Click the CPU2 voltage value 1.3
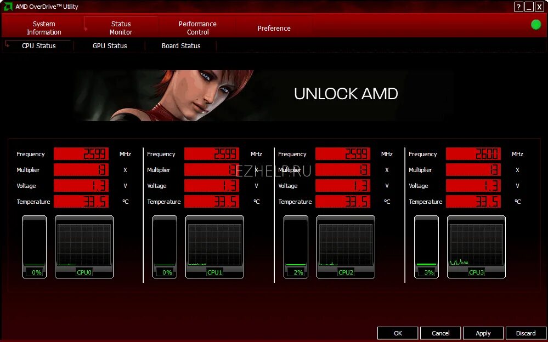548x342 pixels. (343, 185)
